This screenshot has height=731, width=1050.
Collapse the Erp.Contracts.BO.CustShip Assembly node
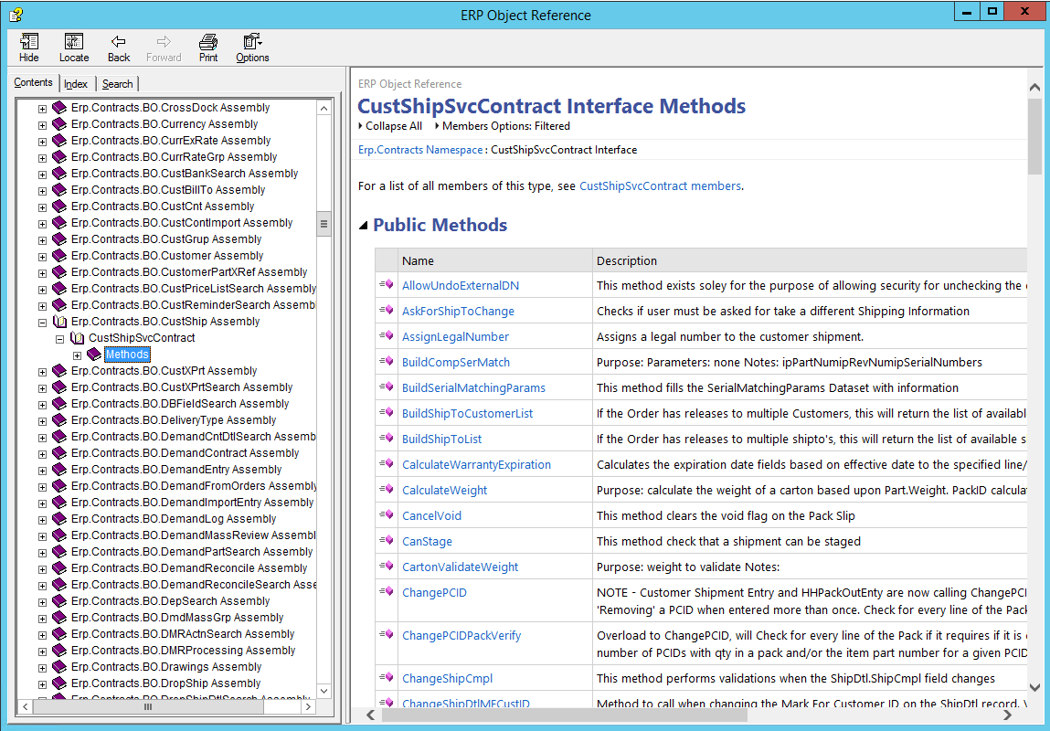tap(42, 322)
